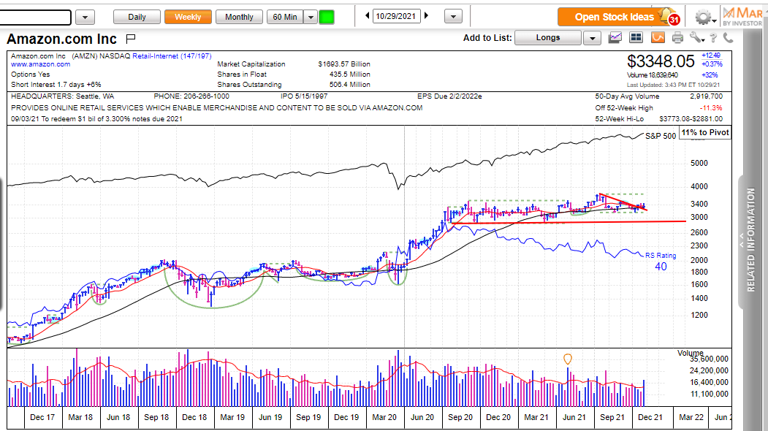This screenshot has width=768, height=431.
Task: Click the Amazon.com Inc company title
Action: pyautogui.click(x=61, y=39)
